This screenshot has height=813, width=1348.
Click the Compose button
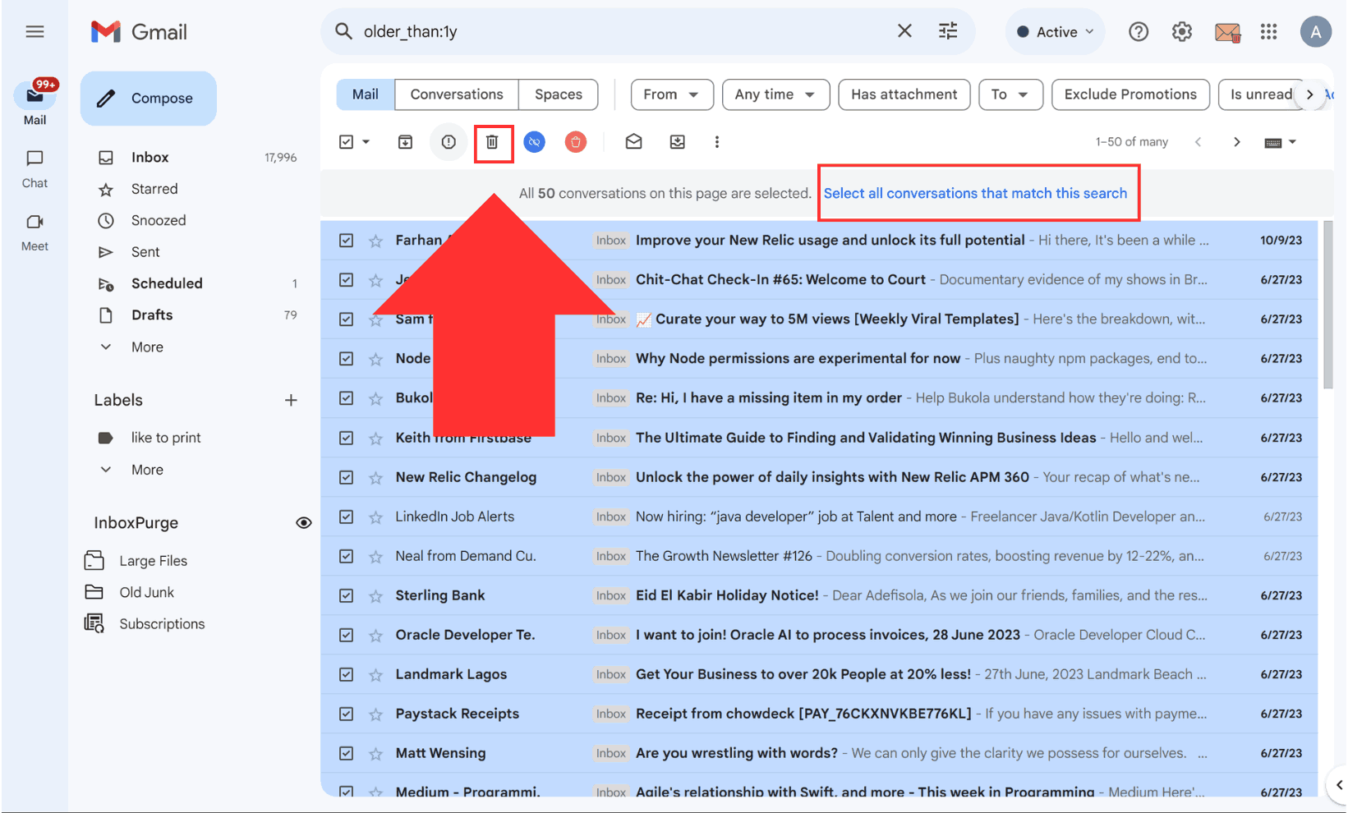(149, 99)
